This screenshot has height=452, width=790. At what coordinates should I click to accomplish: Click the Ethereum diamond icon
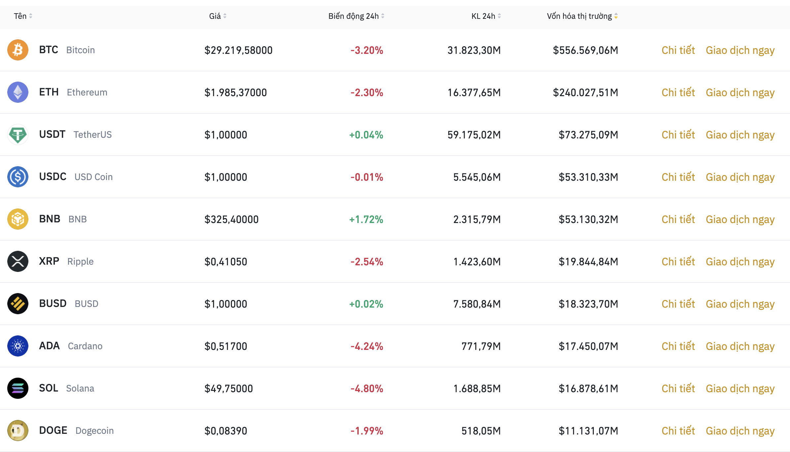(18, 92)
